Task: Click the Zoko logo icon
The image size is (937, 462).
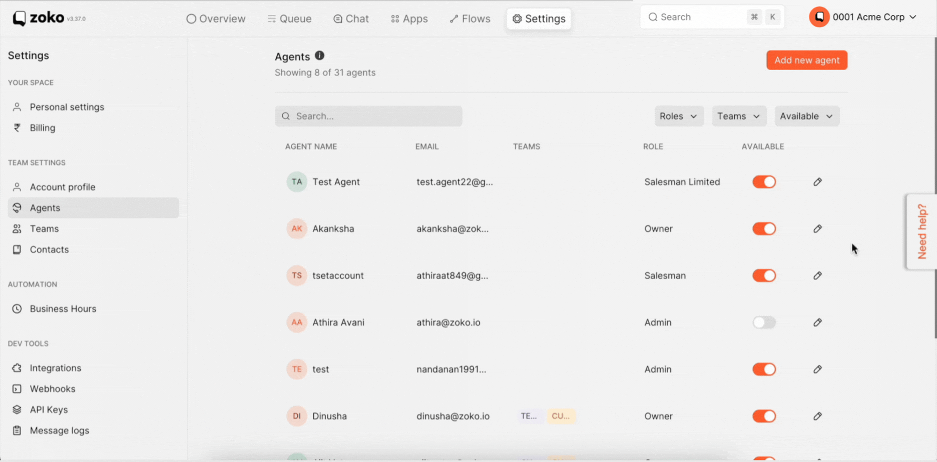Action: tap(19, 18)
